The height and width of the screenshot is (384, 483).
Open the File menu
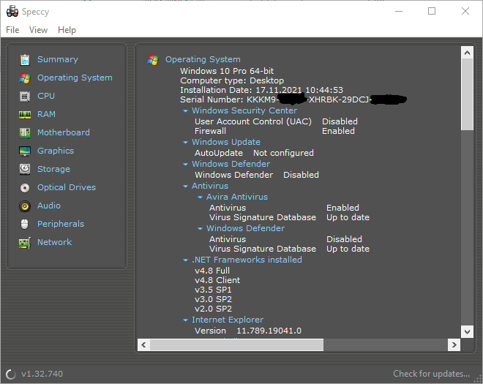(x=12, y=30)
